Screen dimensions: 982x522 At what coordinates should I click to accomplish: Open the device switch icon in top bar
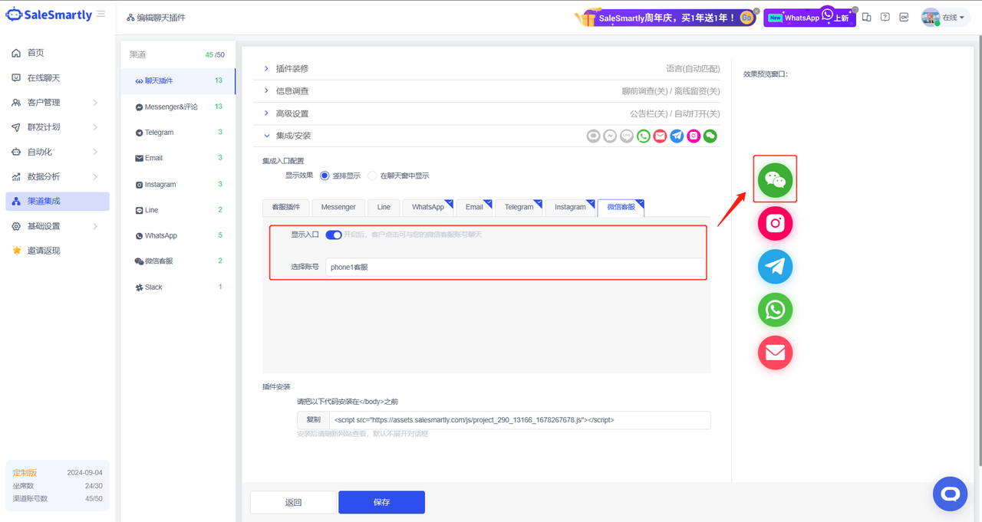[x=866, y=17]
